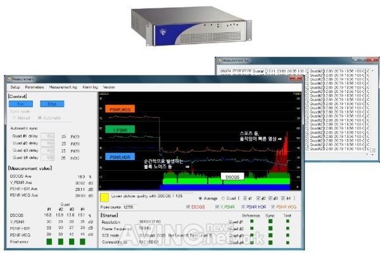Click the white DSCQS graph label
Viewport: 380px width, 253px height.
pyautogui.click(x=232, y=176)
